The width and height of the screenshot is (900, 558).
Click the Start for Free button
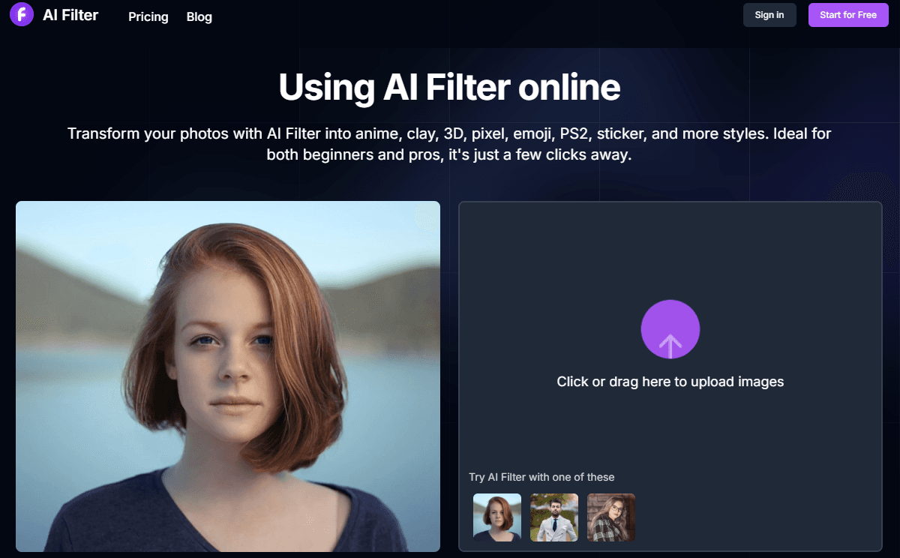(x=848, y=15)
